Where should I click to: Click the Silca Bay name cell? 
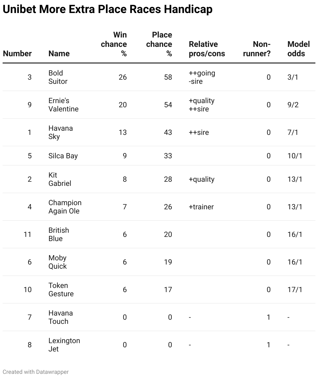point(63,156)
